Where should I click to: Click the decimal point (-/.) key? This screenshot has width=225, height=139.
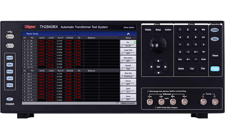pos(188,52)
